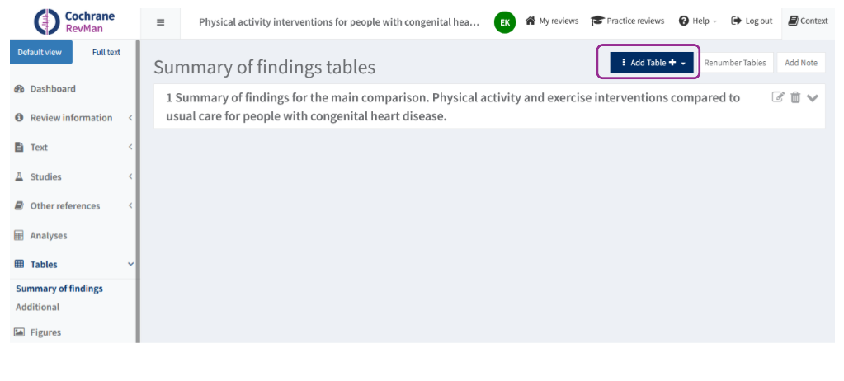Open the Context book icon panel
The height and width of the screenshot is (381, 844).
pos(808,21)
